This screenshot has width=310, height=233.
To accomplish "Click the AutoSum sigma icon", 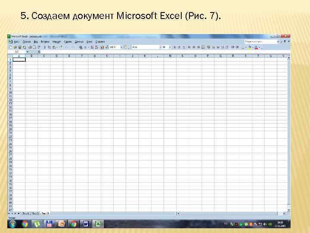I will point(85,47).
